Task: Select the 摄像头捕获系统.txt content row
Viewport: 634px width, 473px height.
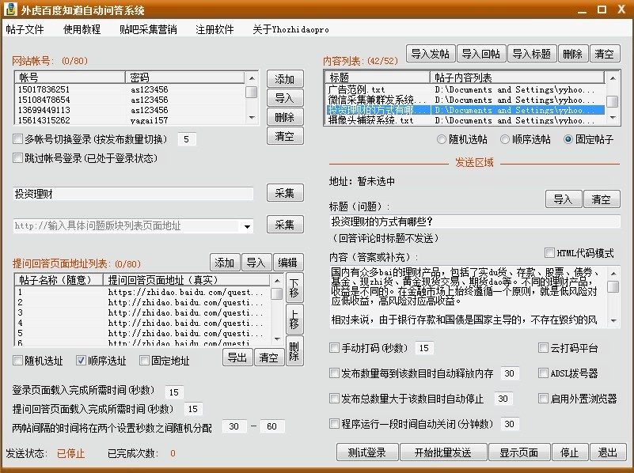Action: pos(465,120)
